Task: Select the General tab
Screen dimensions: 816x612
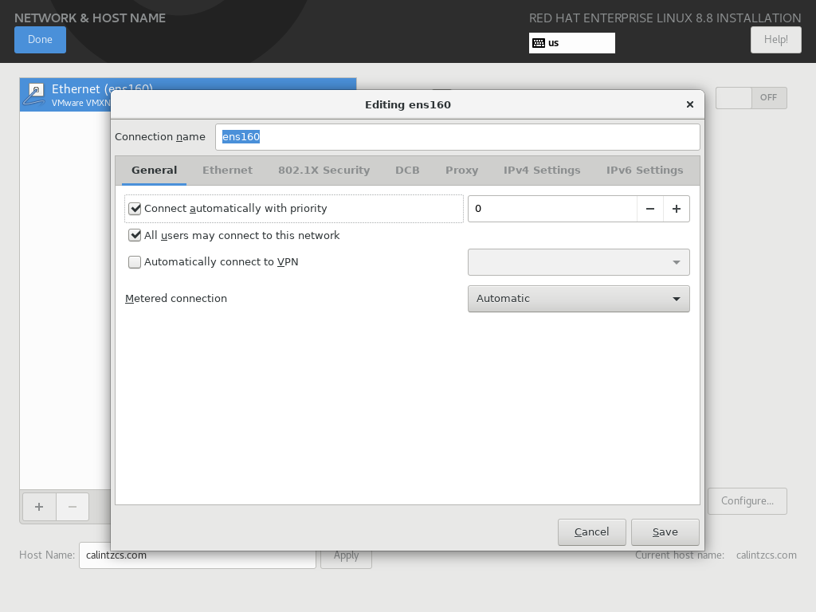Action: point(154,171)
